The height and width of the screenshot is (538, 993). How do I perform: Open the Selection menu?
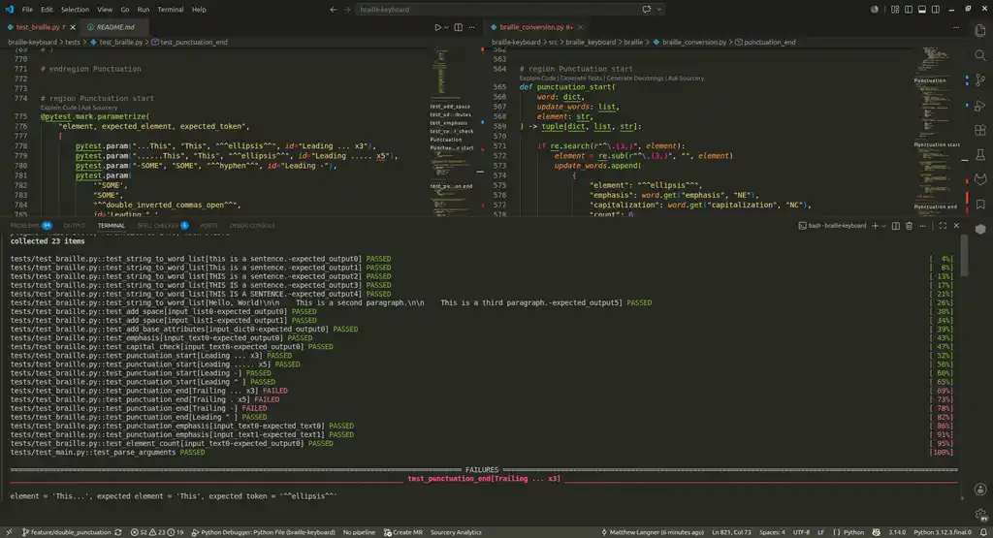tap(75, 10)
